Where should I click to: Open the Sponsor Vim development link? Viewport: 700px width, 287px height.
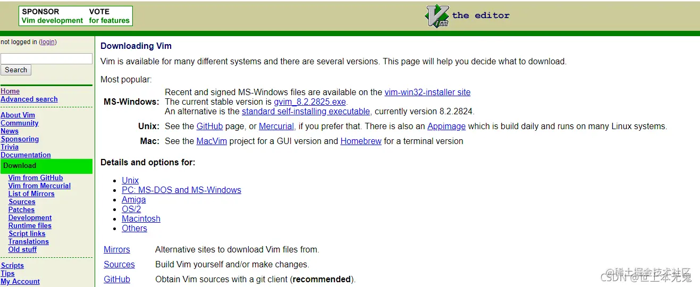point(52,16)
